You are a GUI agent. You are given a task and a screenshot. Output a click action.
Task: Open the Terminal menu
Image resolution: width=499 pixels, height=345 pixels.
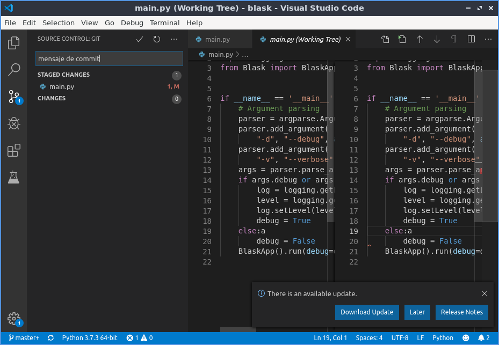(164, 23)
